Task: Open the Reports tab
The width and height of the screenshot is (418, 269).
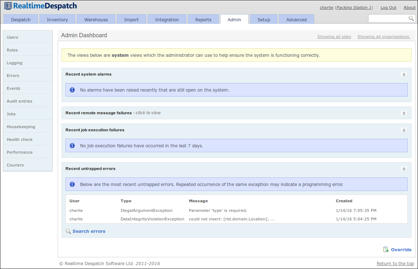Action: [203, 20]
